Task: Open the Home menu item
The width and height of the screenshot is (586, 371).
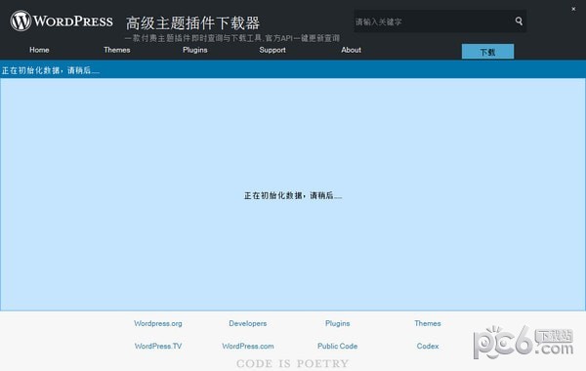Action: (39, 50)
